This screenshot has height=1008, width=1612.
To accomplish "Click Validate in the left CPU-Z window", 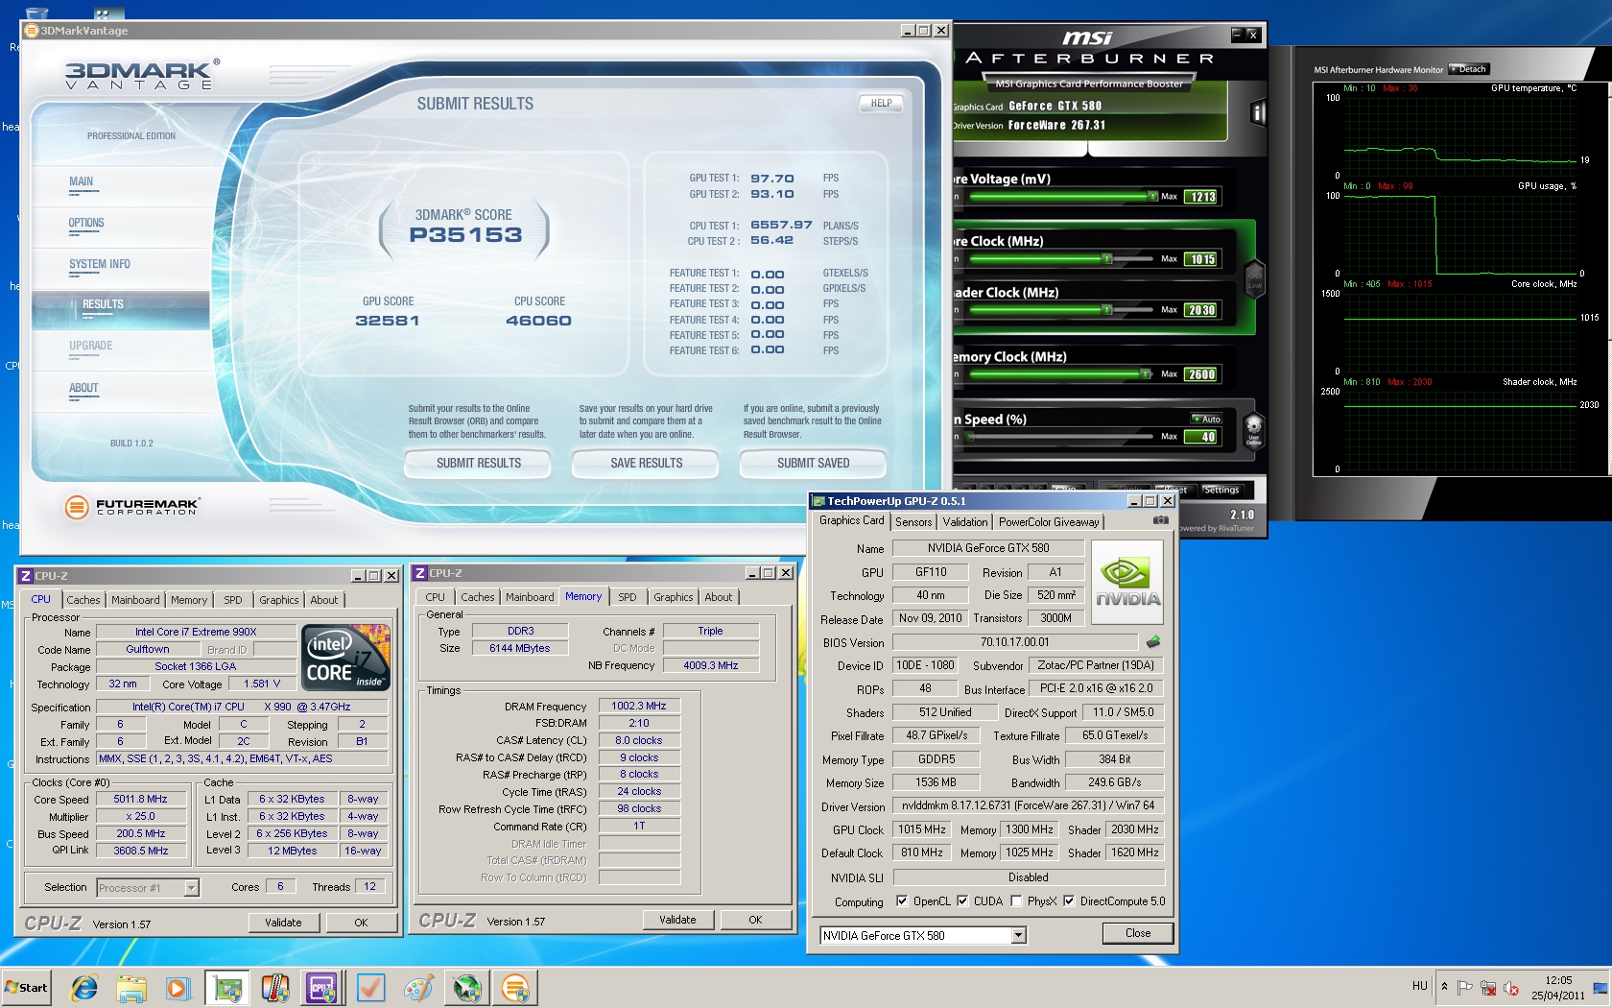I will coord(283,923).
